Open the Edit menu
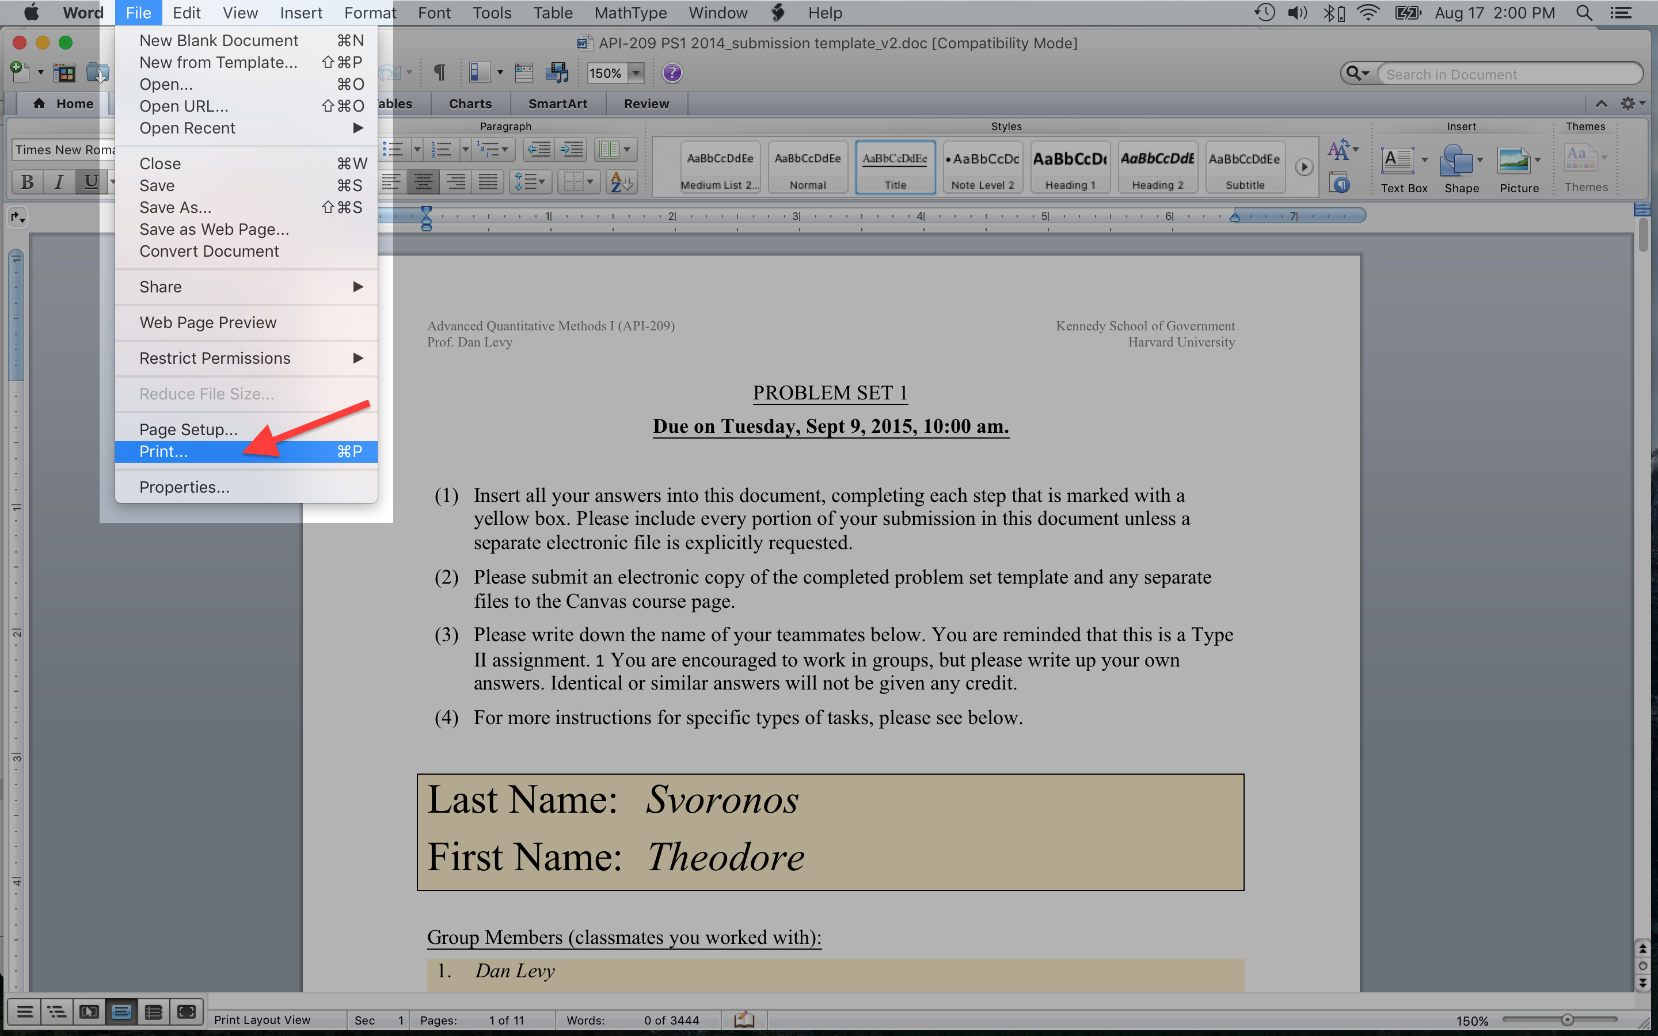This screenshot has width=1658, height=1036. [x=187, y=13]
